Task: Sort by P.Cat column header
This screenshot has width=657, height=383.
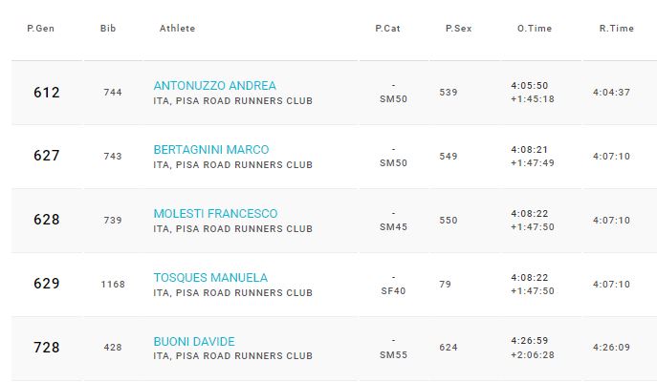Action: coord(387,29)
